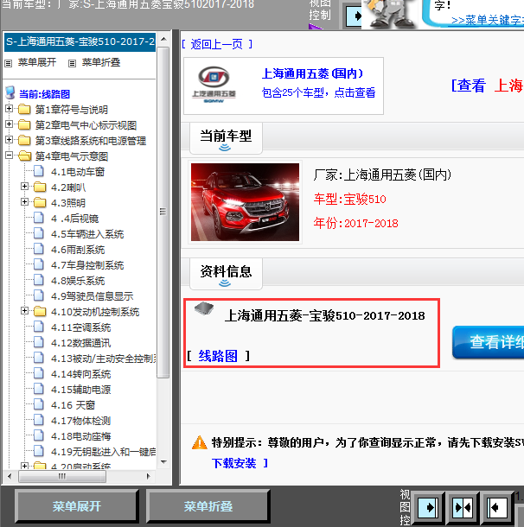Viewport: 524px width, 527px height.
Task: Click the 4.18电动座椅 document icon
Action: coord(39,435)
